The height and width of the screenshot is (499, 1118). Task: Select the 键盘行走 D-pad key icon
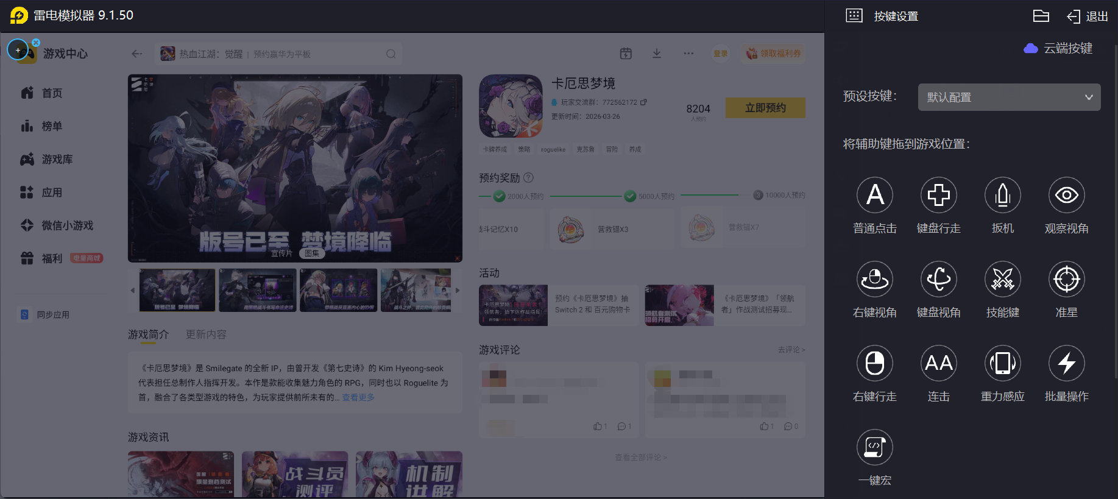point(939,195)
